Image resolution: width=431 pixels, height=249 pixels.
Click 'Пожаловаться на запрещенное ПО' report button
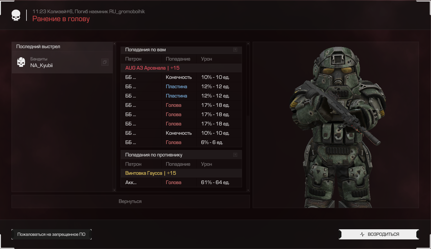tap(51, 234)
